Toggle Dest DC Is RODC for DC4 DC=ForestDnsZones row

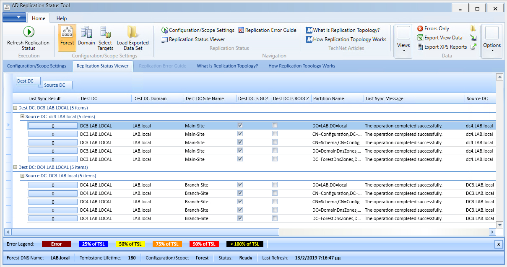click(275, 218)
